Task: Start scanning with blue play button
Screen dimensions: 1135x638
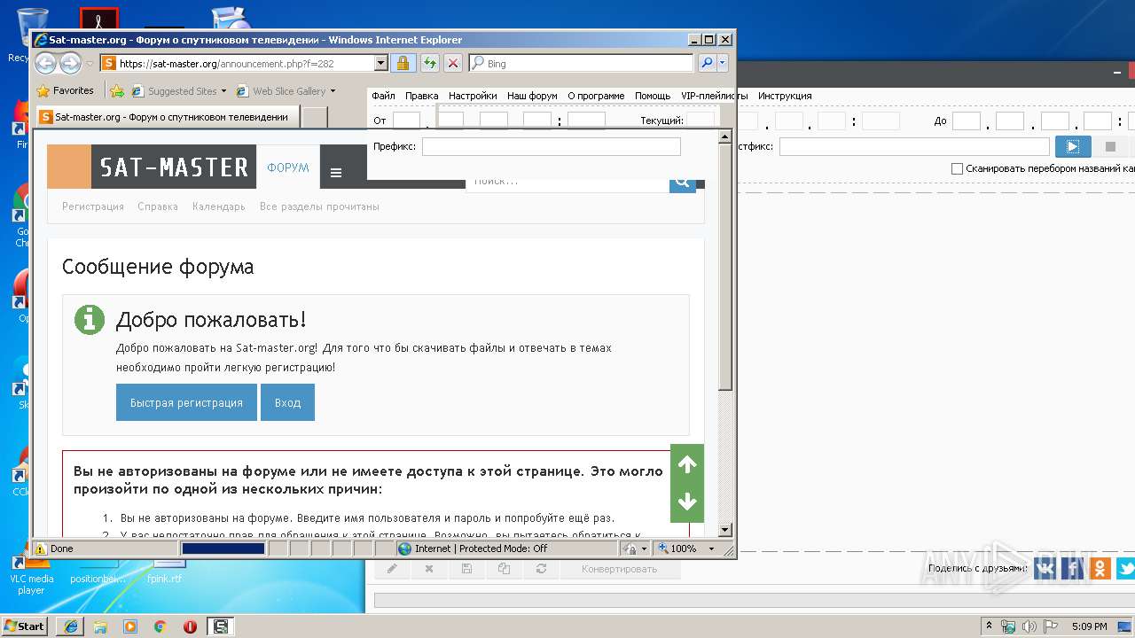Action: pyautogui.click(x=1073, y=147)
